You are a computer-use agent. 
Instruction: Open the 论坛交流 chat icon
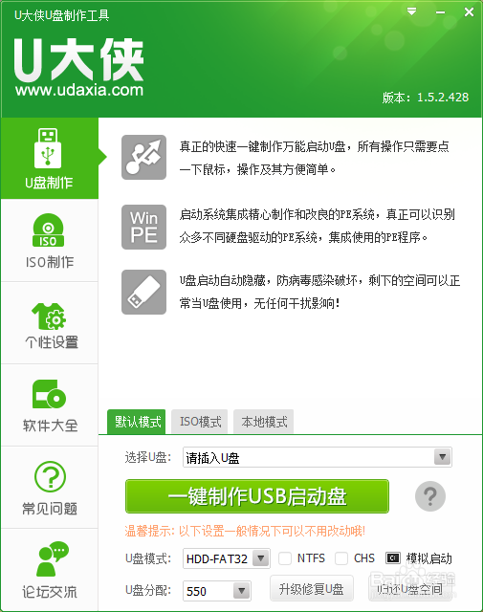53,558
